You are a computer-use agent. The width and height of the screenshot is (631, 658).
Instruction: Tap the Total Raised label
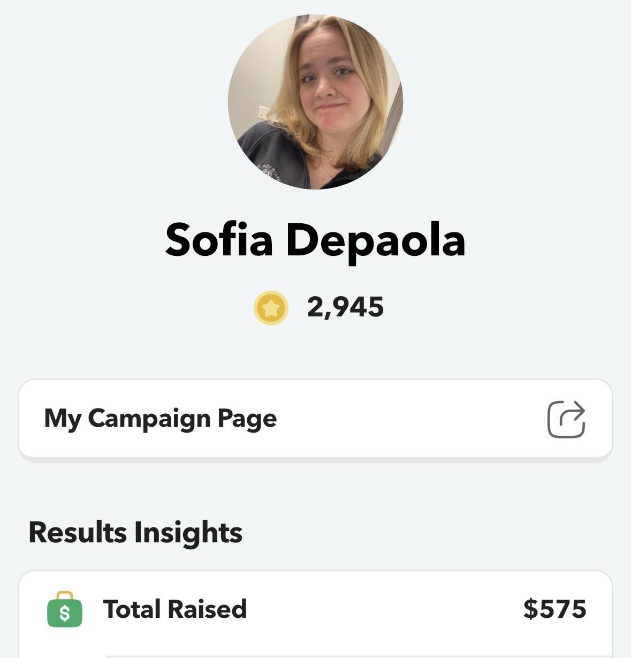tap(175, 609)
